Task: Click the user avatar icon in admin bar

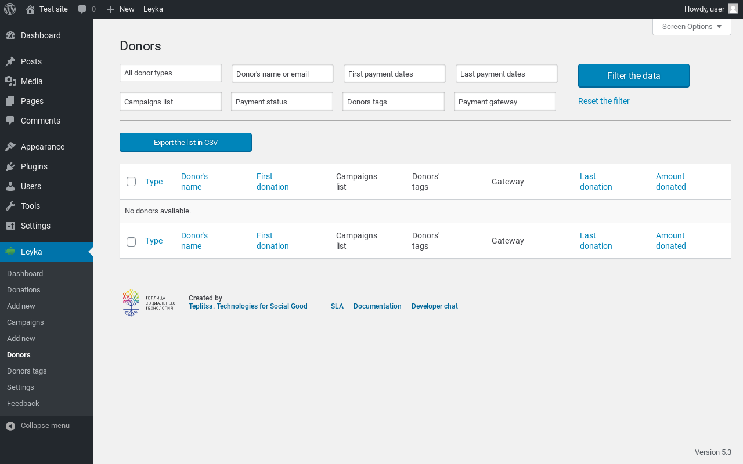Action: click(x=733, y=9)
